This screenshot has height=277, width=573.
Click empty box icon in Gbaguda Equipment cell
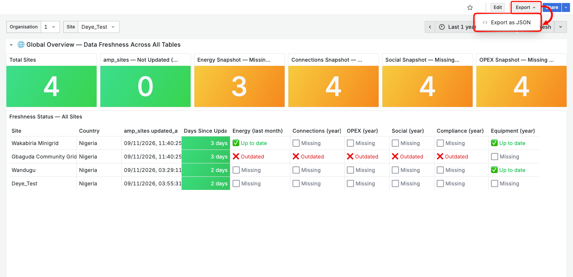[494, 156]
